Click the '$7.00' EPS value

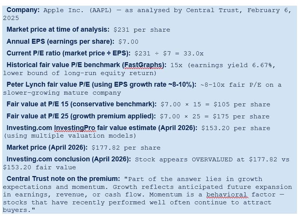click(128, 42)
